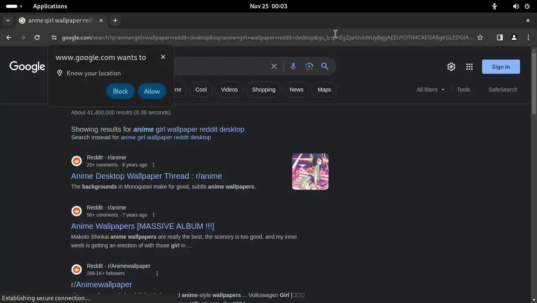Image resolution: width=537 pixels, height=303 pixels.
Task: Click the Sign in button
Action: pos(501,67)
